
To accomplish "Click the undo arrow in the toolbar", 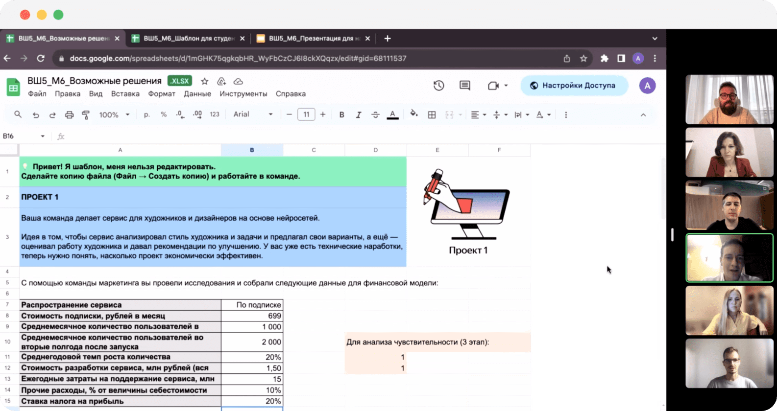I will coord(36,115).
